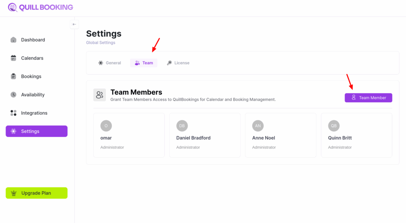Open the License tab

pos(178,63)
